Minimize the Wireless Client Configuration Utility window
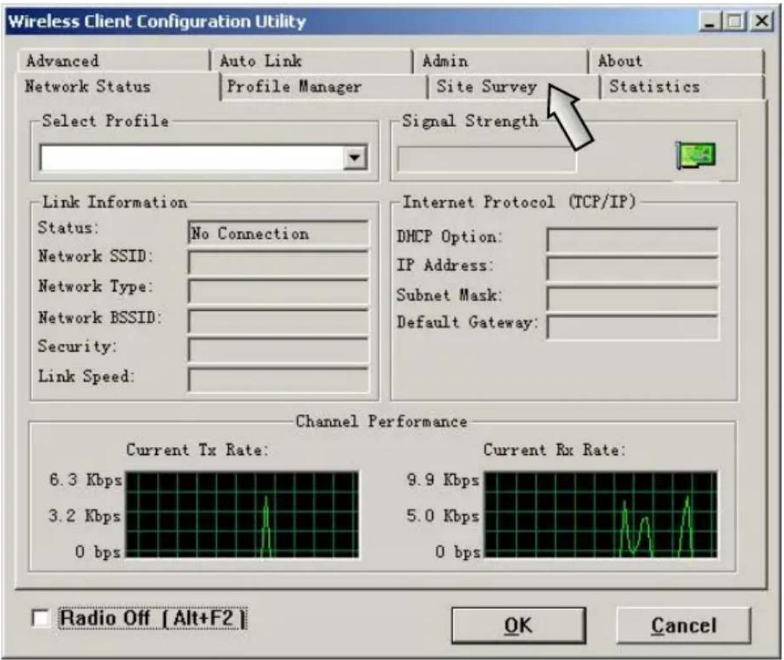Image resolution: width=784 pixels, height=660 pixels. (711, 21)
